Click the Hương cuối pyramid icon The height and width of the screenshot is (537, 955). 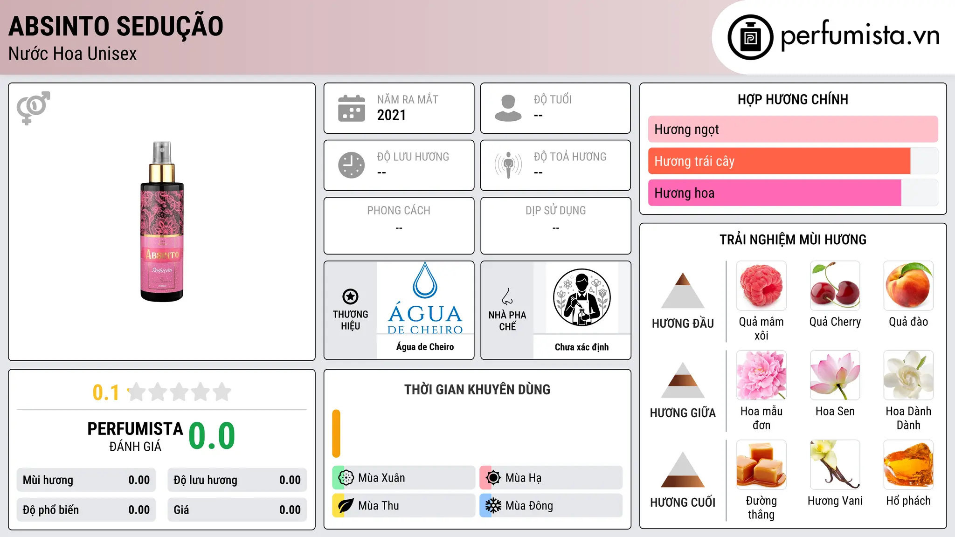coord(683,469)
